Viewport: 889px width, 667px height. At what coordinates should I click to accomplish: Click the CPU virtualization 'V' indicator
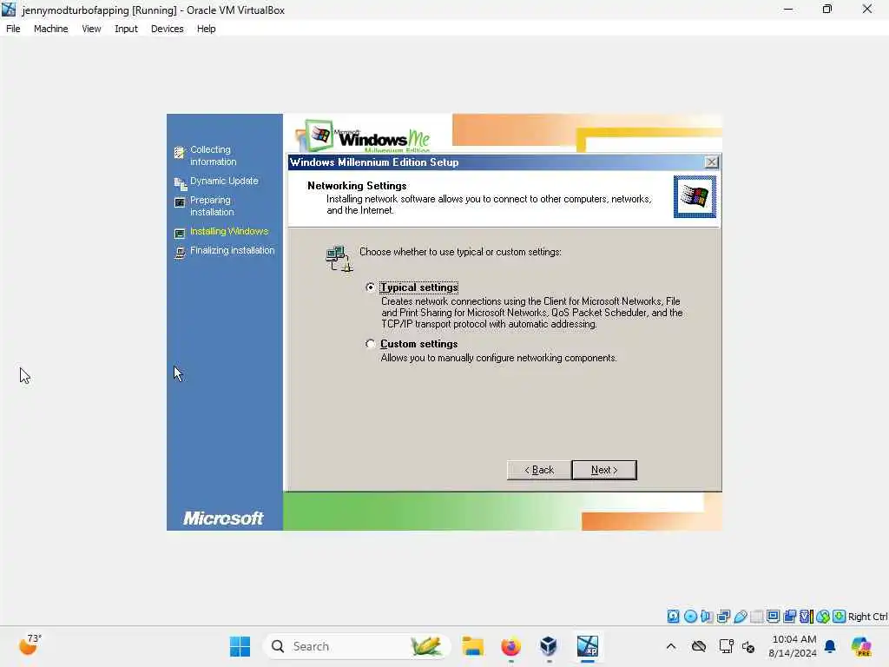[807, 617]
